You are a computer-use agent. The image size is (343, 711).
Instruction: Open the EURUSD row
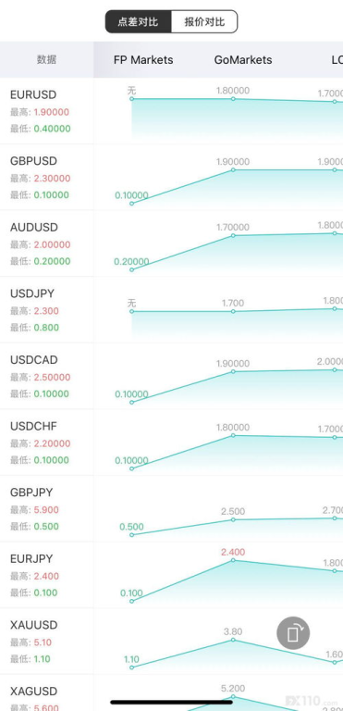[x=171, y=111]
